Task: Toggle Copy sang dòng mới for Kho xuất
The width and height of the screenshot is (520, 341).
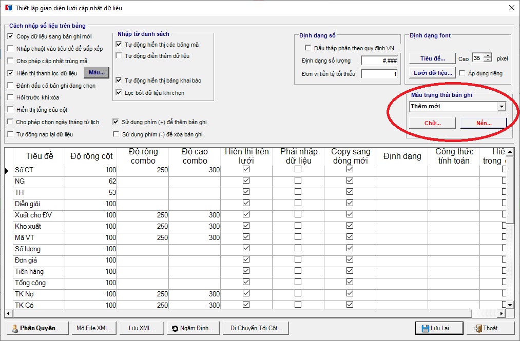Action: point(350,226)
